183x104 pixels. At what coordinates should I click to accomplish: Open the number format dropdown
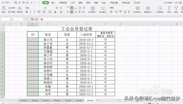[x=130, y=8]
